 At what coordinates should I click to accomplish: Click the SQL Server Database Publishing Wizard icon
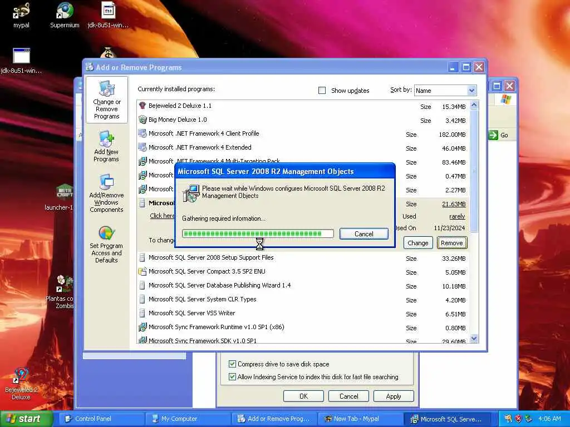coord(142,285)
